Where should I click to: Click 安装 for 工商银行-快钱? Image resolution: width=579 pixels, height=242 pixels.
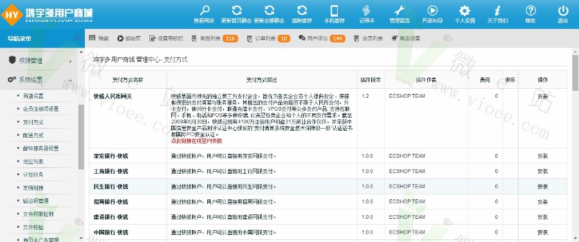click(x=542, y=171)
